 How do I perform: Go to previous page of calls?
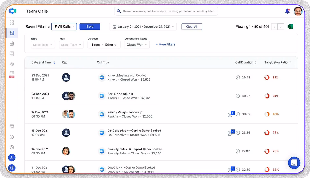click(x=274, y=26)
